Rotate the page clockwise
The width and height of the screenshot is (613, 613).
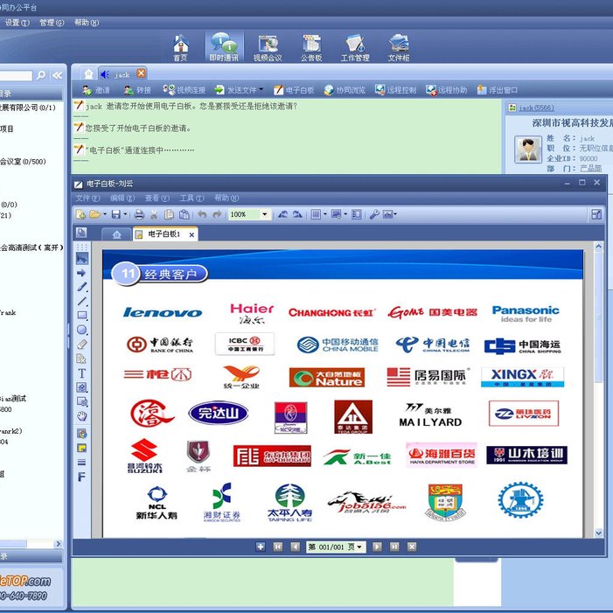[297, 214]
